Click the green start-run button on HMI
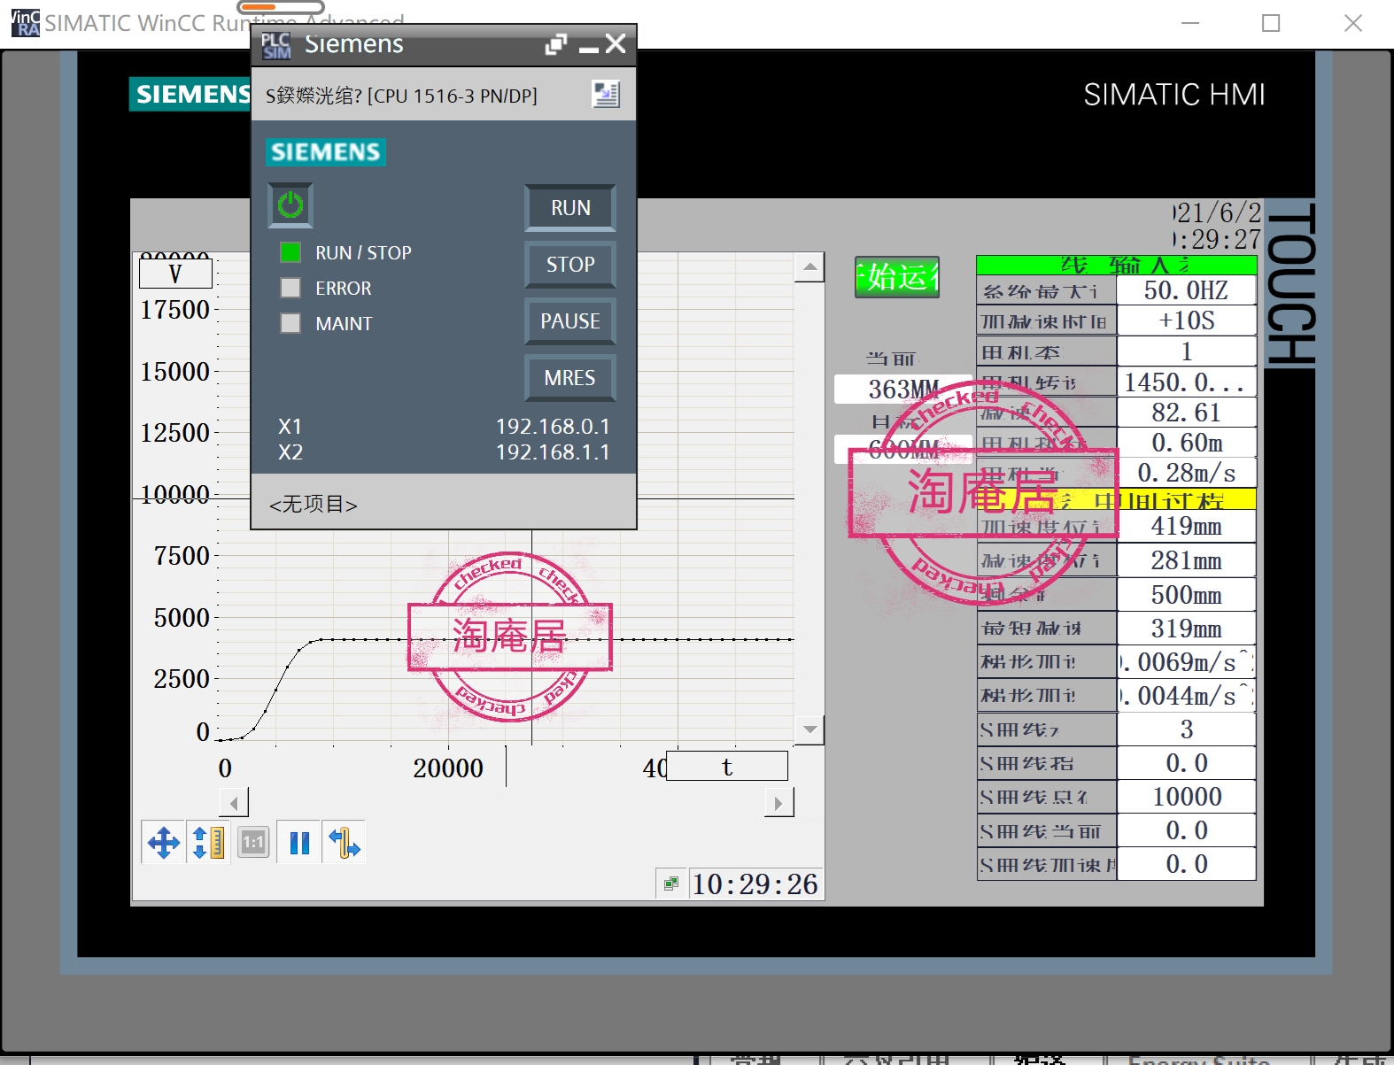Image resolution: width=1394 pixels, height=1065 pixels. tap(896, 277)
